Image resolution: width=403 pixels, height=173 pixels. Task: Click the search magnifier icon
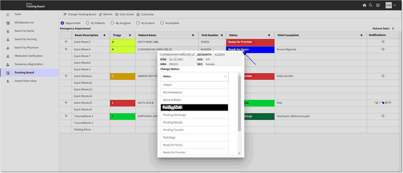(x=371, y=5)
